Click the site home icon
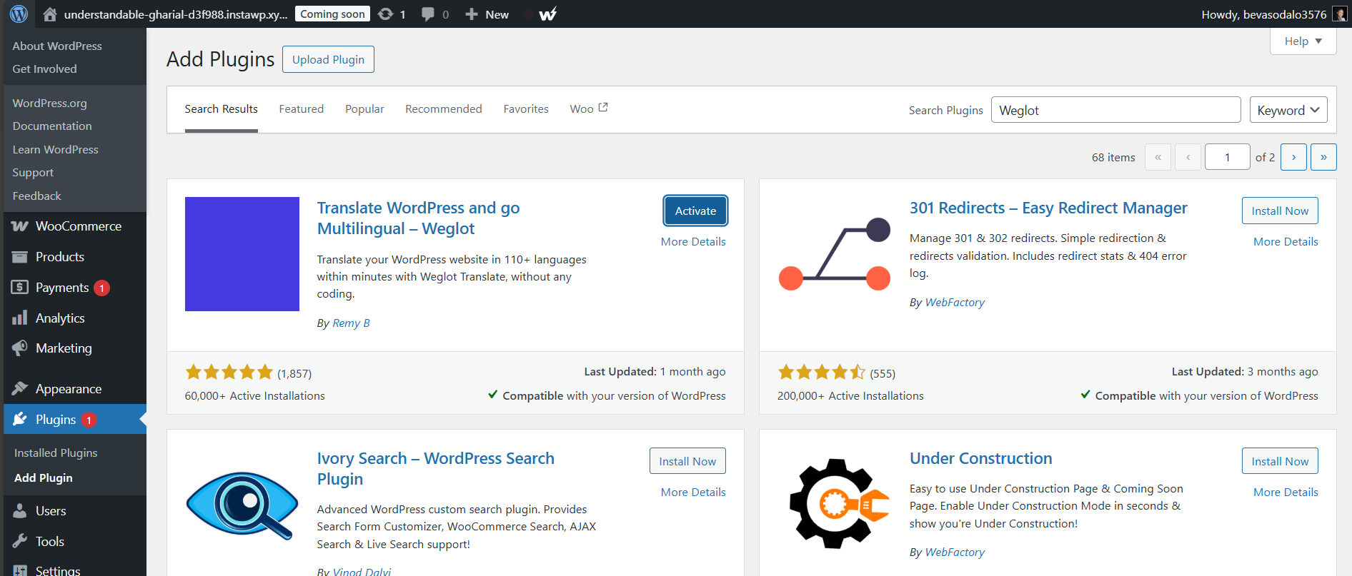1352x576 pixels. (x=50, y=14)
